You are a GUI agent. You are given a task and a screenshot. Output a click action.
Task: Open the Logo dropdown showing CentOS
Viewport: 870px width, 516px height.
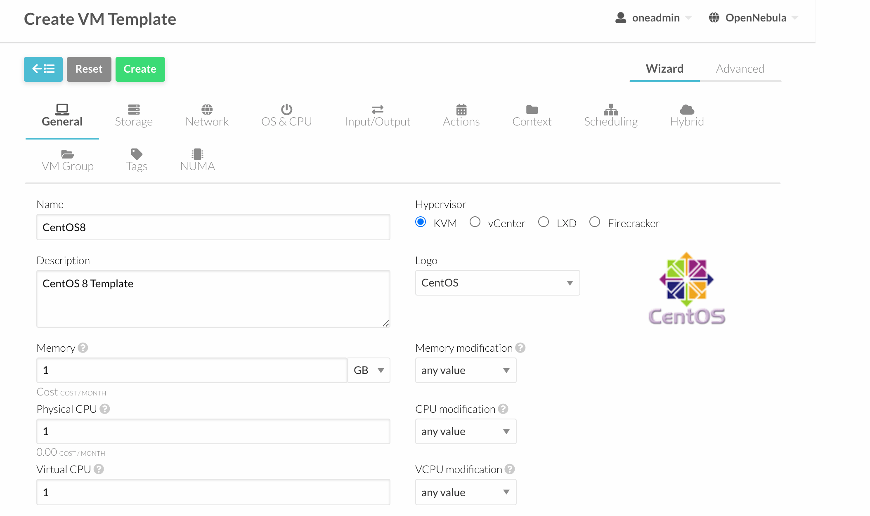click(497, 283)
